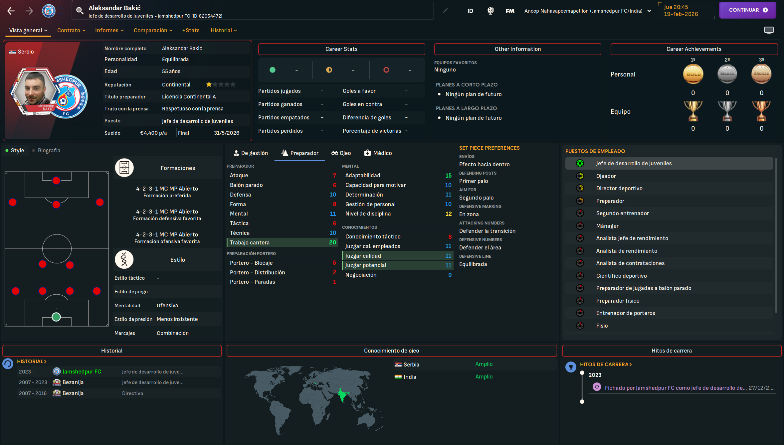The image size is (784, 445).
Task: Click the Trabajo cantera attribute row
Action: point(282,242)
